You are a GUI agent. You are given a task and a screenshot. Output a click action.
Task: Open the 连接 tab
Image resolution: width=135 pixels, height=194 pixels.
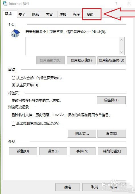pos(63,15)
